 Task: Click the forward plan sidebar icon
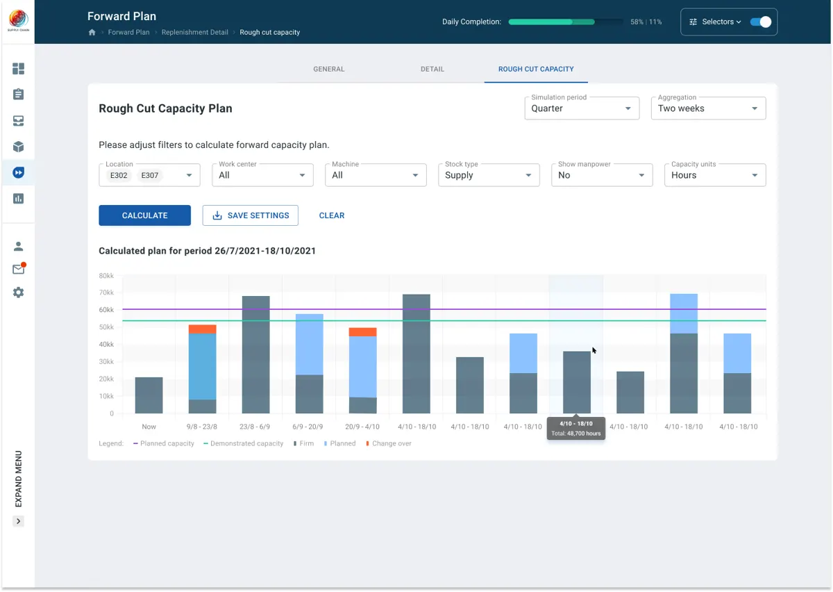(19, 172)
